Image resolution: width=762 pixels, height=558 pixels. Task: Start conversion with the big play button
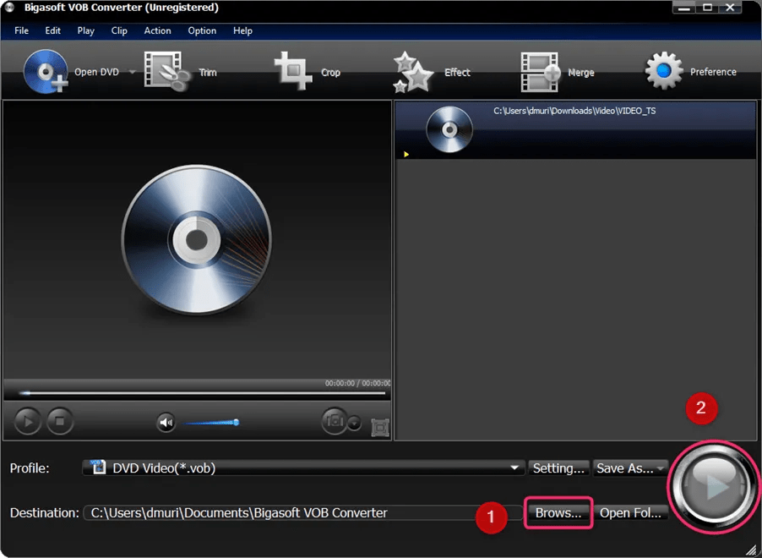click(714, 488)
